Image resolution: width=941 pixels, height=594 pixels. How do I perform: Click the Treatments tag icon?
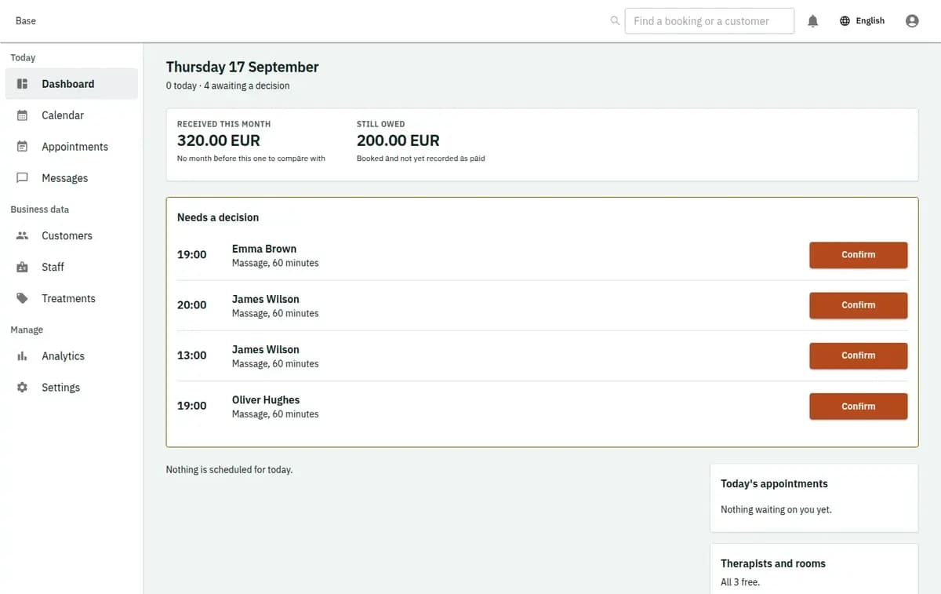[22, 298]
